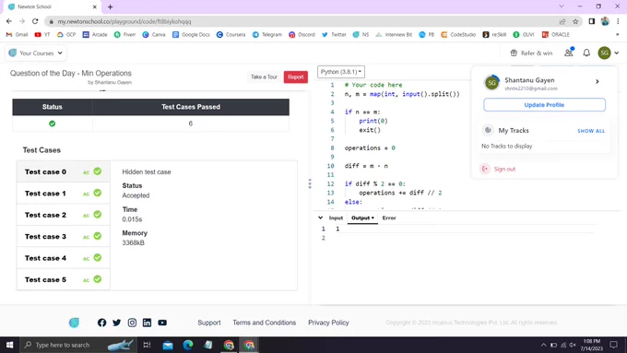Grab the panel divider handle
627x353 pixels.
click(x=310, y=184)
